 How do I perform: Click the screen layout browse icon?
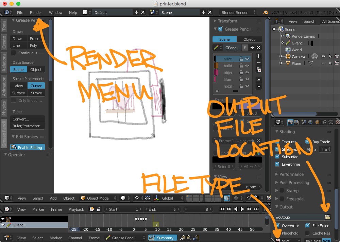pyautogui.click(x=86, y=12)
